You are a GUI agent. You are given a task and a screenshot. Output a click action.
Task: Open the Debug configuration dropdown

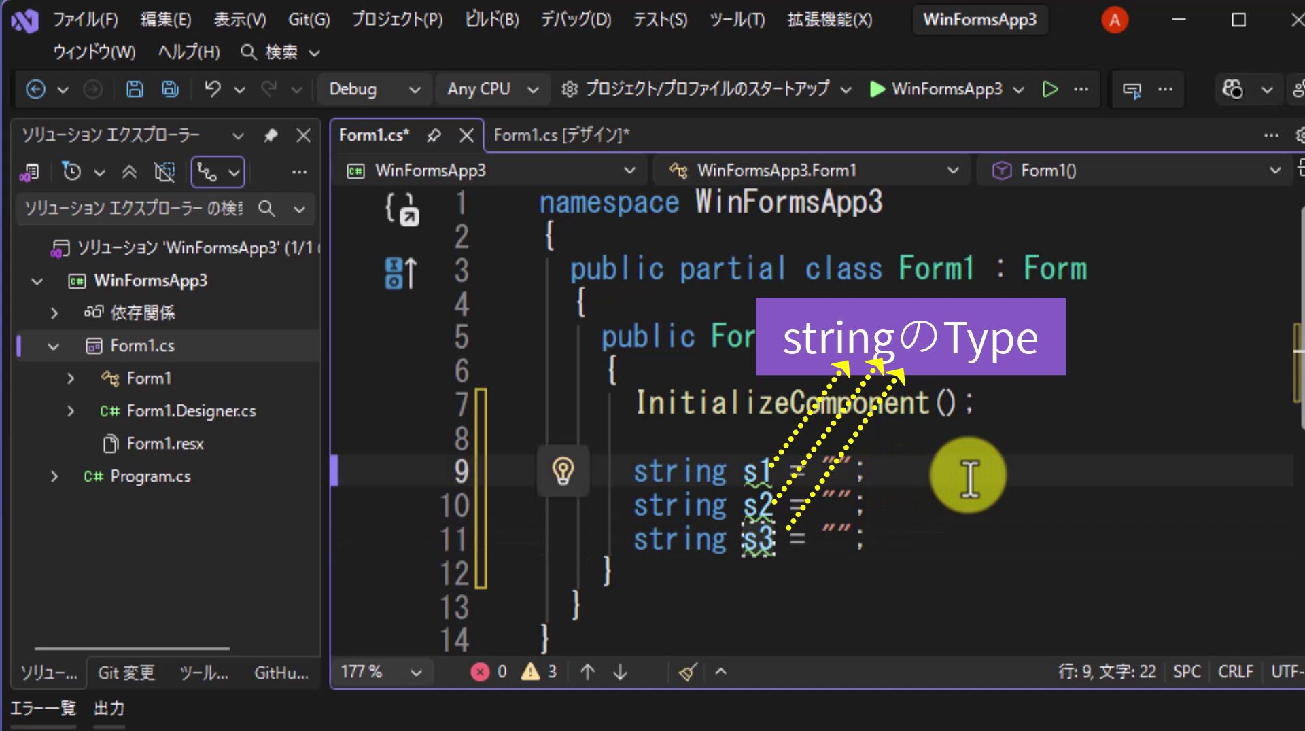click(375, 89)
